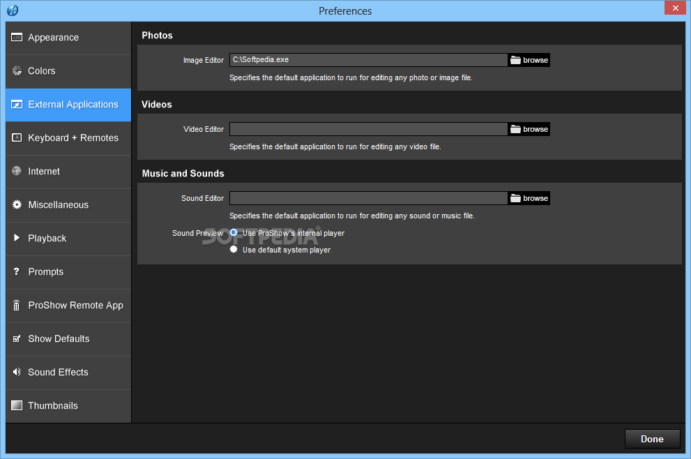
Task: Click the Show Defaults checkmark icon
Action: [17, 338]
